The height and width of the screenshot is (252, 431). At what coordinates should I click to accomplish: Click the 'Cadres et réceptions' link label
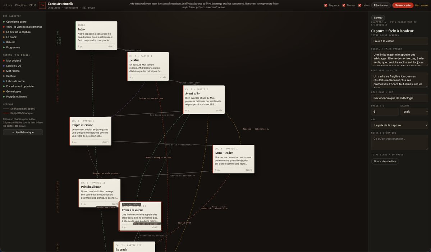click(151, 98)
